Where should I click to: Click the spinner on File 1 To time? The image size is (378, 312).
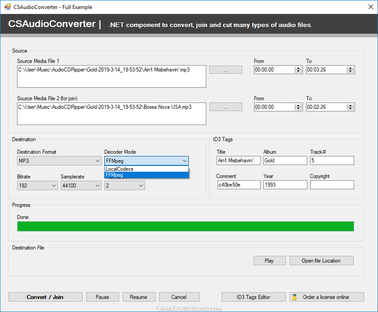(351, 70)
